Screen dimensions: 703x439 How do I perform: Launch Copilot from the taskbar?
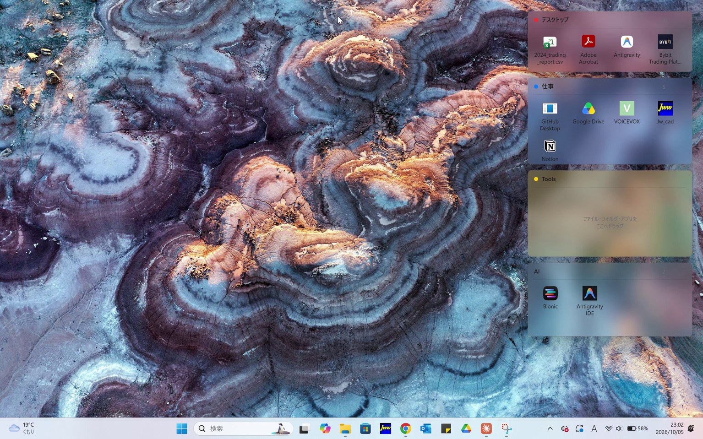tap(325, 428)
